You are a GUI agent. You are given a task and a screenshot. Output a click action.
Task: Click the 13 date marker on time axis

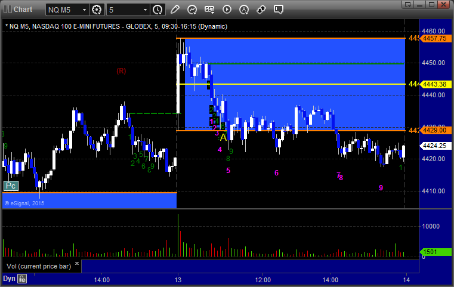(178, 280)
